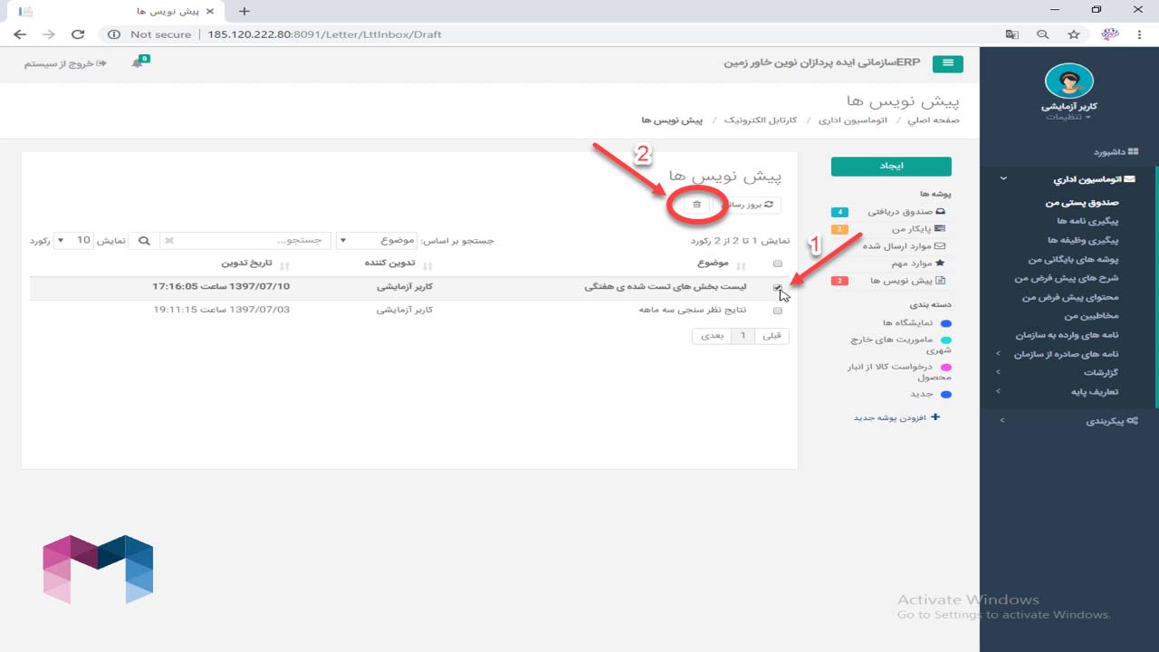The height and width of the screenshot is (652, 1159).
Task: Go to previous page with قبلی
Action: pyautogui.click(x=771, y=335)
